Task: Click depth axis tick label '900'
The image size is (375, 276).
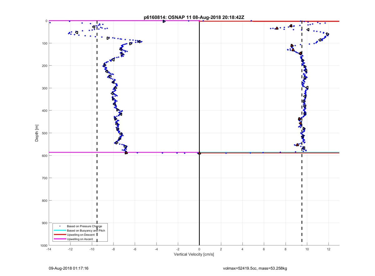Action: click(x=44, y=223)
